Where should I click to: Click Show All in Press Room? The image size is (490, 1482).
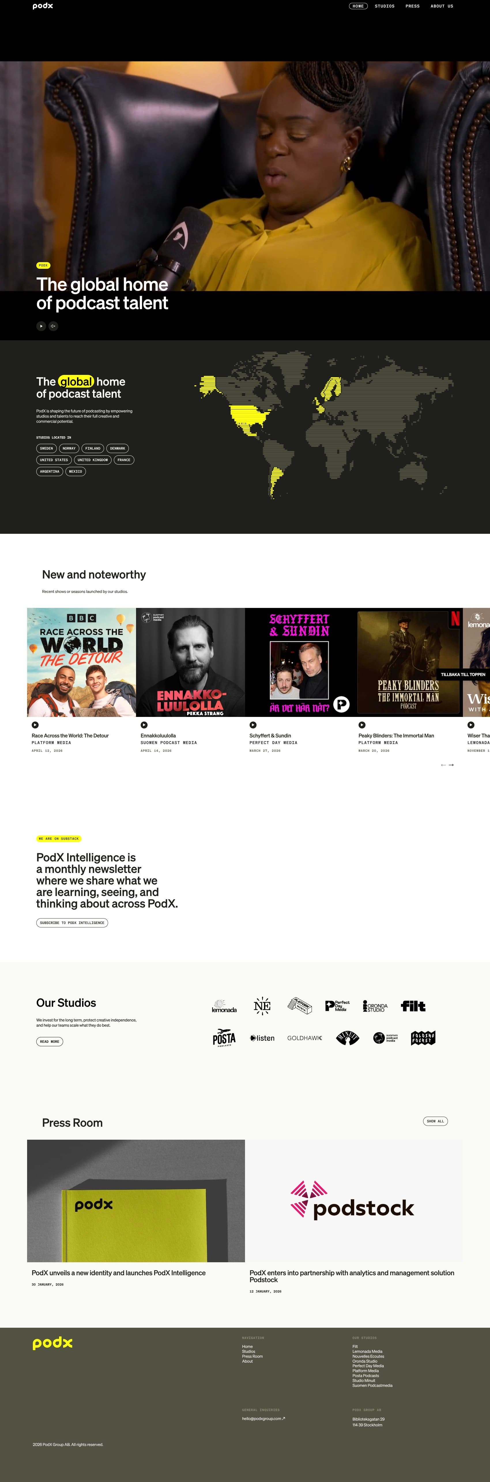pyautogui.click(x=435, y=1121)
